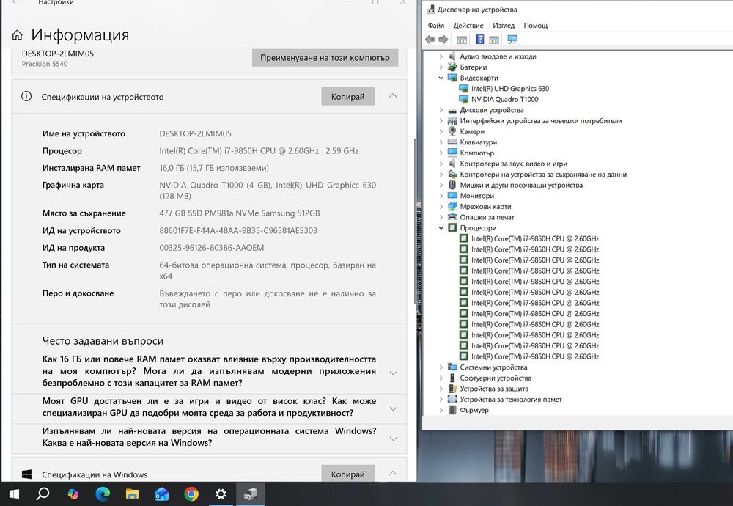Screen dimensions: 733x506
Task: Select Интерфейсни устройства за човешки потребители
Action: point(541,121)
